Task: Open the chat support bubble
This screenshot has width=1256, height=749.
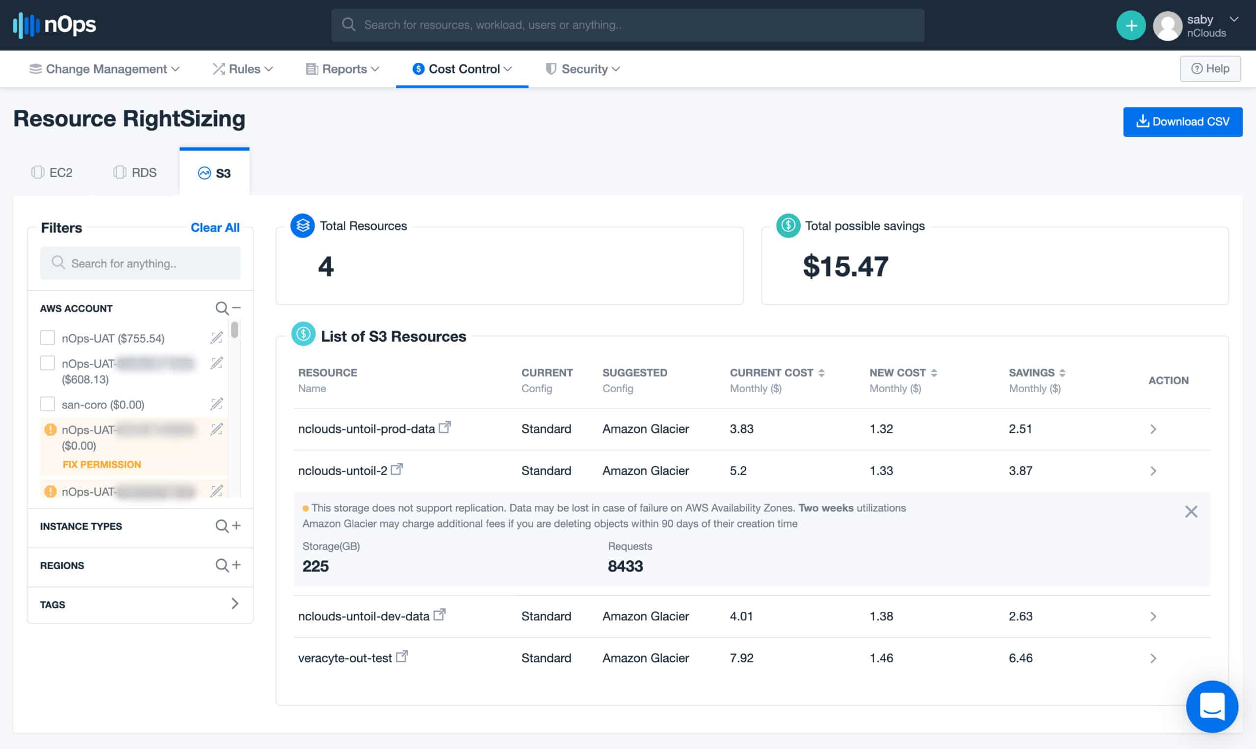Action: (1211, 706)
